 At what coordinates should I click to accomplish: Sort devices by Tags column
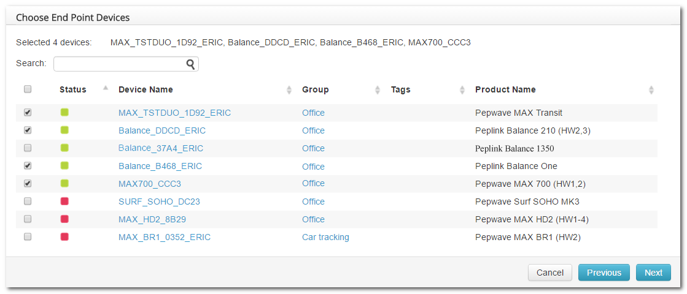click(x=462, y=90)
